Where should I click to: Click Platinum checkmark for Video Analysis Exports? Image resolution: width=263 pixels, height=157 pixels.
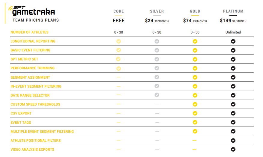[233, 149]
